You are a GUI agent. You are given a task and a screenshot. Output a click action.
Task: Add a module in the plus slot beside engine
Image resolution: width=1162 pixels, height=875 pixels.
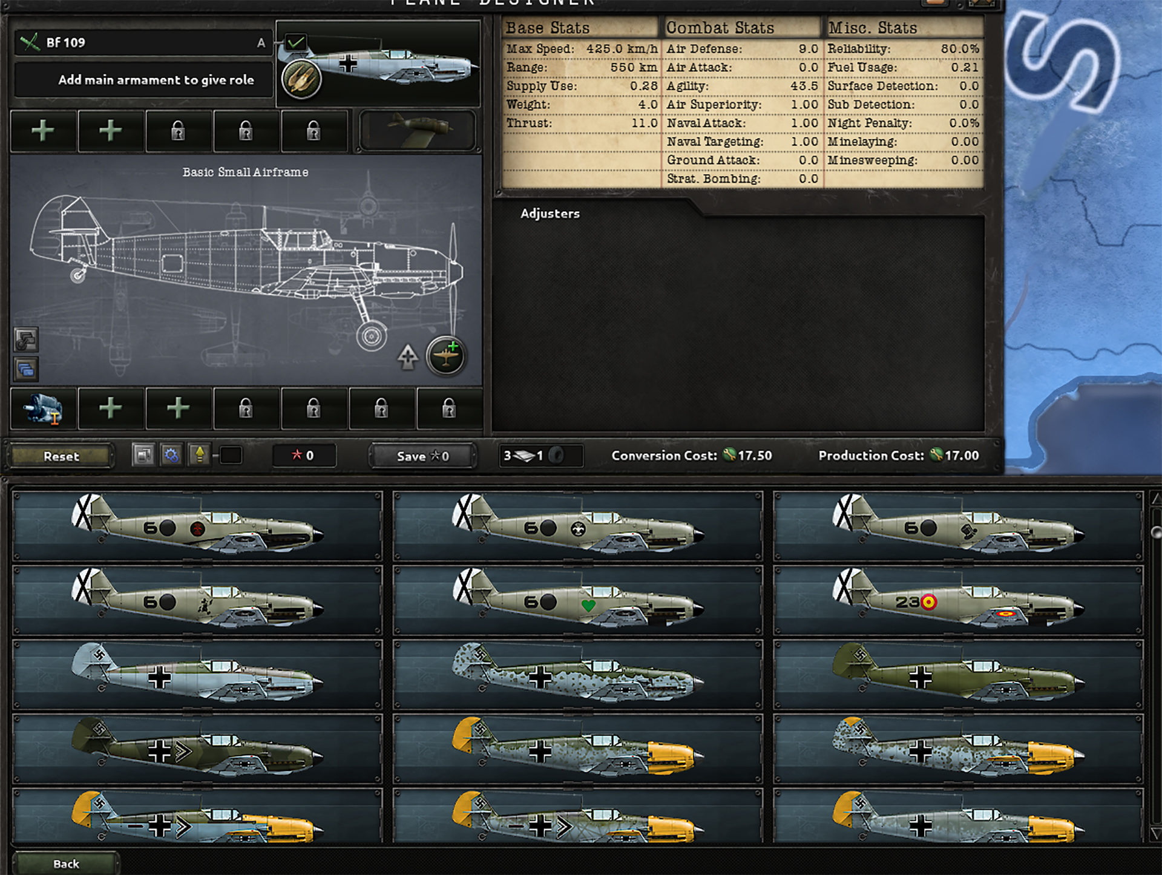click(x=111, y=408)
